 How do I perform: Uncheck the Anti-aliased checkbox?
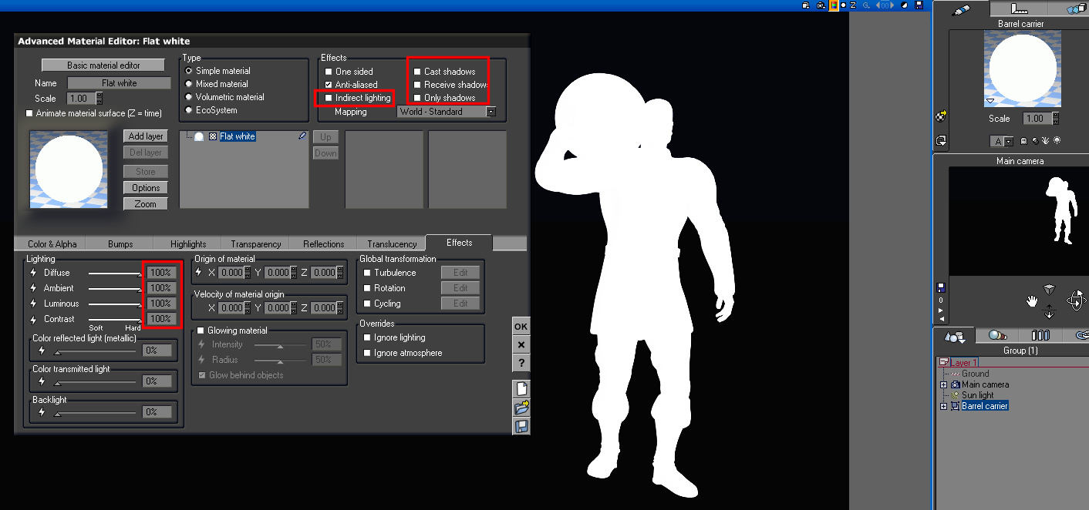[329, 85]
